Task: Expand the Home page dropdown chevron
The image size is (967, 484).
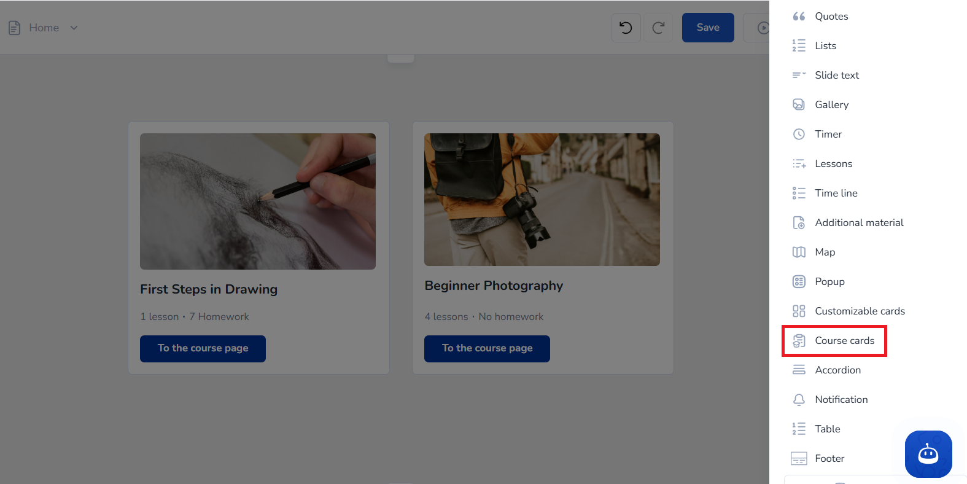Action: tap(74, 28)
